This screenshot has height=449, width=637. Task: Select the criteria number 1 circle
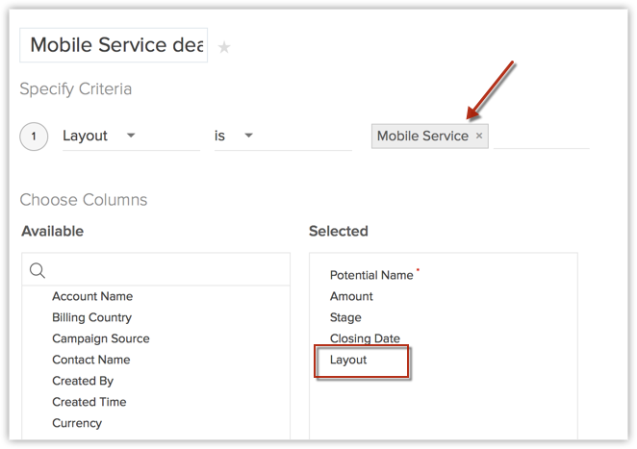pyautogui.click(x=34, y=137)
